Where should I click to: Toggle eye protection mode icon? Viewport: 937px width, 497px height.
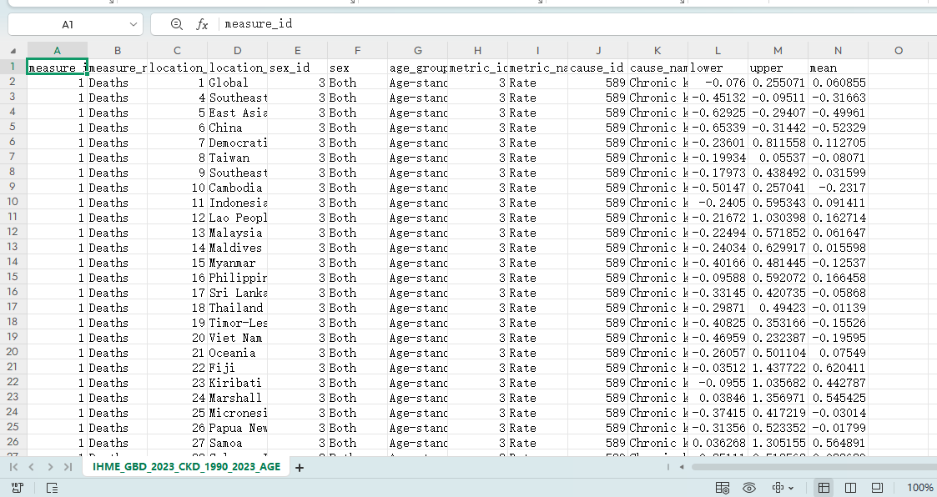(x=748, y=488)
